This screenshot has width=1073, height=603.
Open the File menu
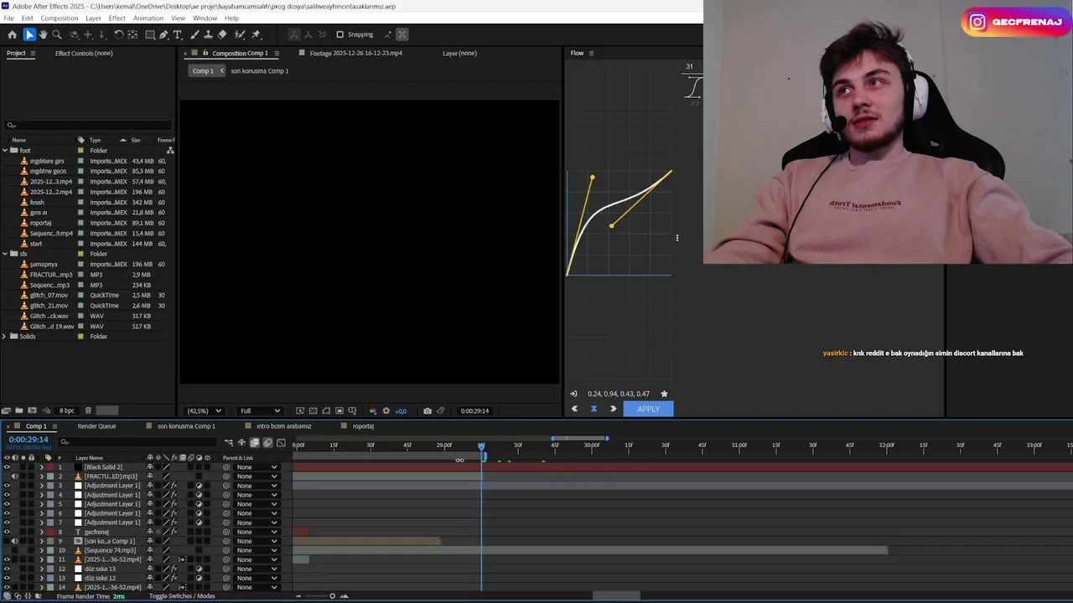click(x=8, y=18)
